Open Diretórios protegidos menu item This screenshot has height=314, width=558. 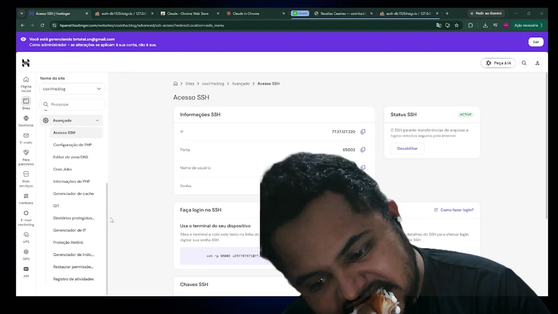click(x=74, y=218)
